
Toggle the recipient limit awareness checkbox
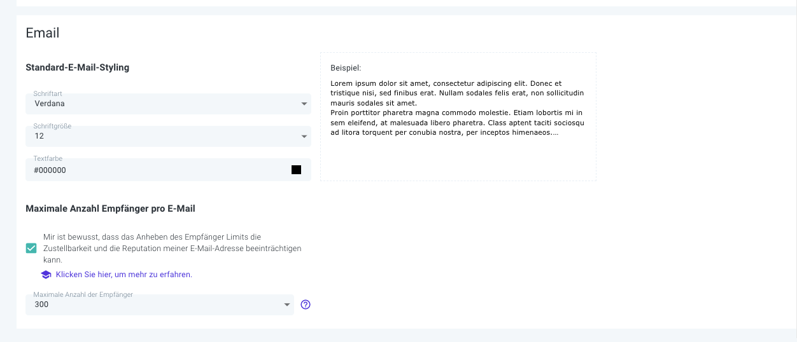31,248
